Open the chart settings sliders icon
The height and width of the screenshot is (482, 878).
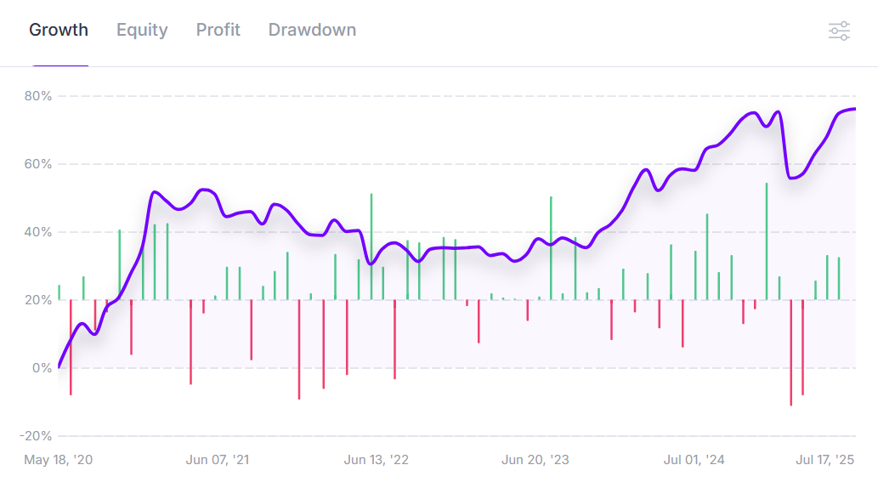pyautogui.click(x=839, y=31)
